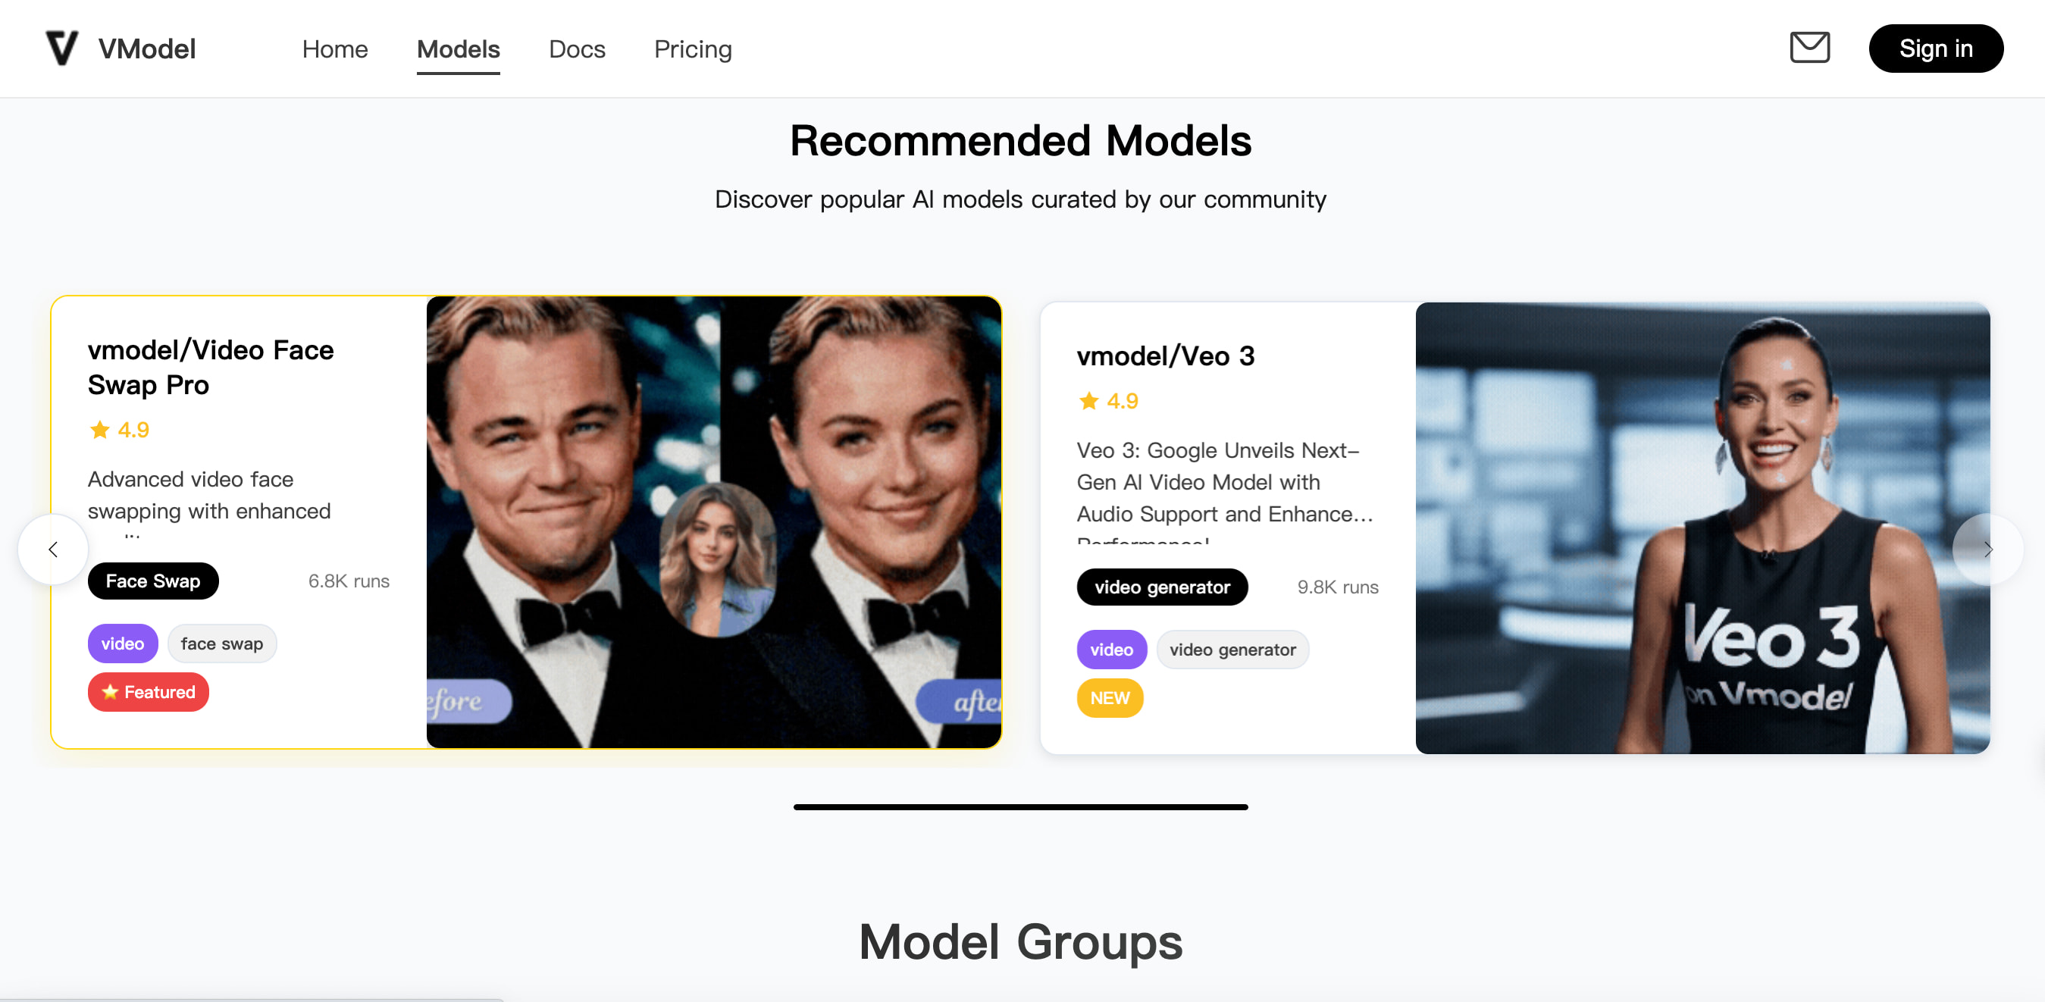Click the star rating on Veo 3

[1107, 401]
